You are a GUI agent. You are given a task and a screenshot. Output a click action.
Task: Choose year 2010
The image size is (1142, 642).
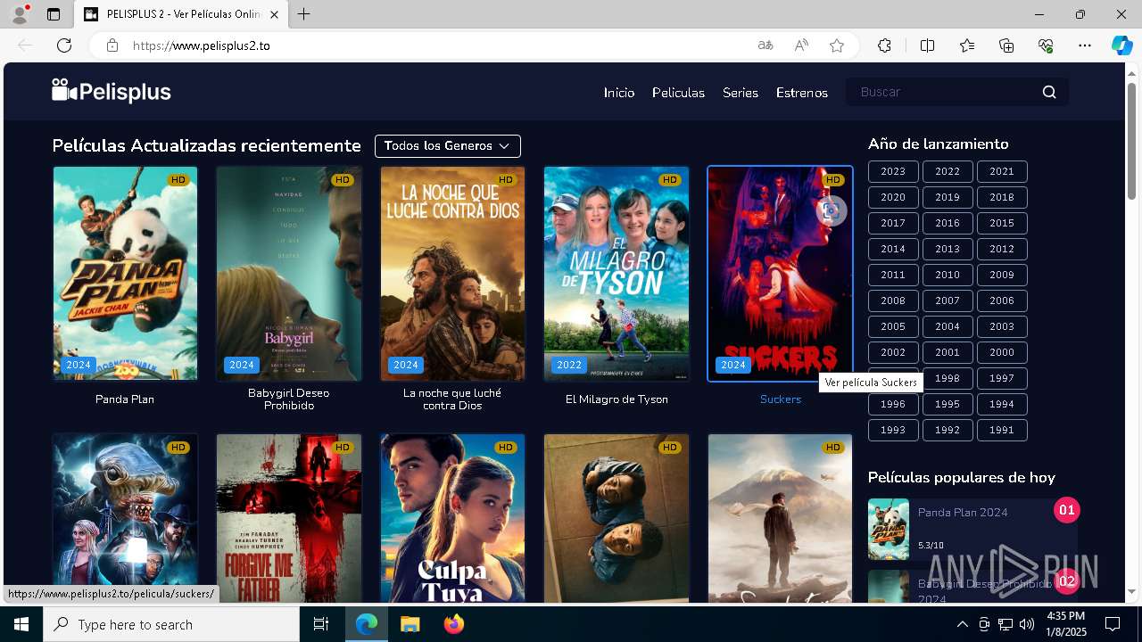(x=948, y=275)
